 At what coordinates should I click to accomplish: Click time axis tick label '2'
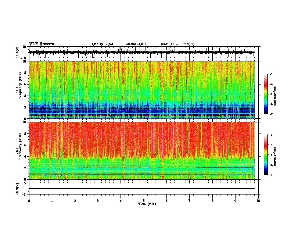(75, 201)
